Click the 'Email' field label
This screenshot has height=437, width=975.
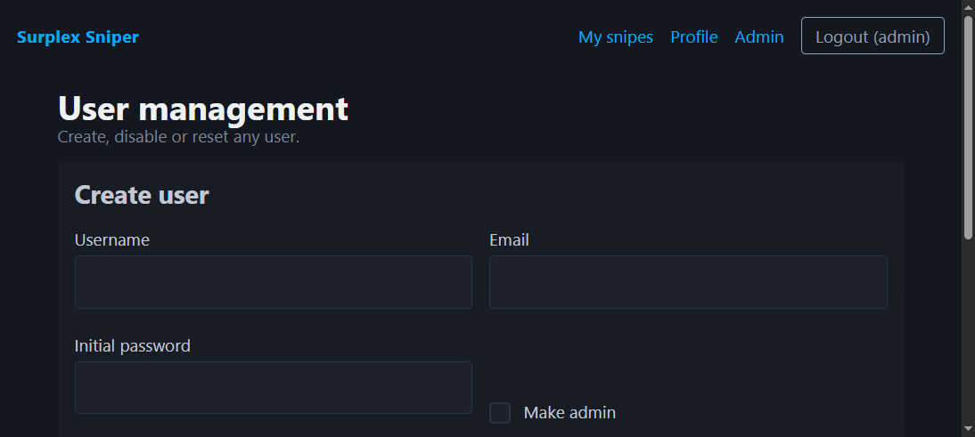pos(509,240)
